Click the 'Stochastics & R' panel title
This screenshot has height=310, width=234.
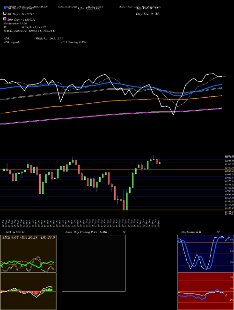[191, 232]
